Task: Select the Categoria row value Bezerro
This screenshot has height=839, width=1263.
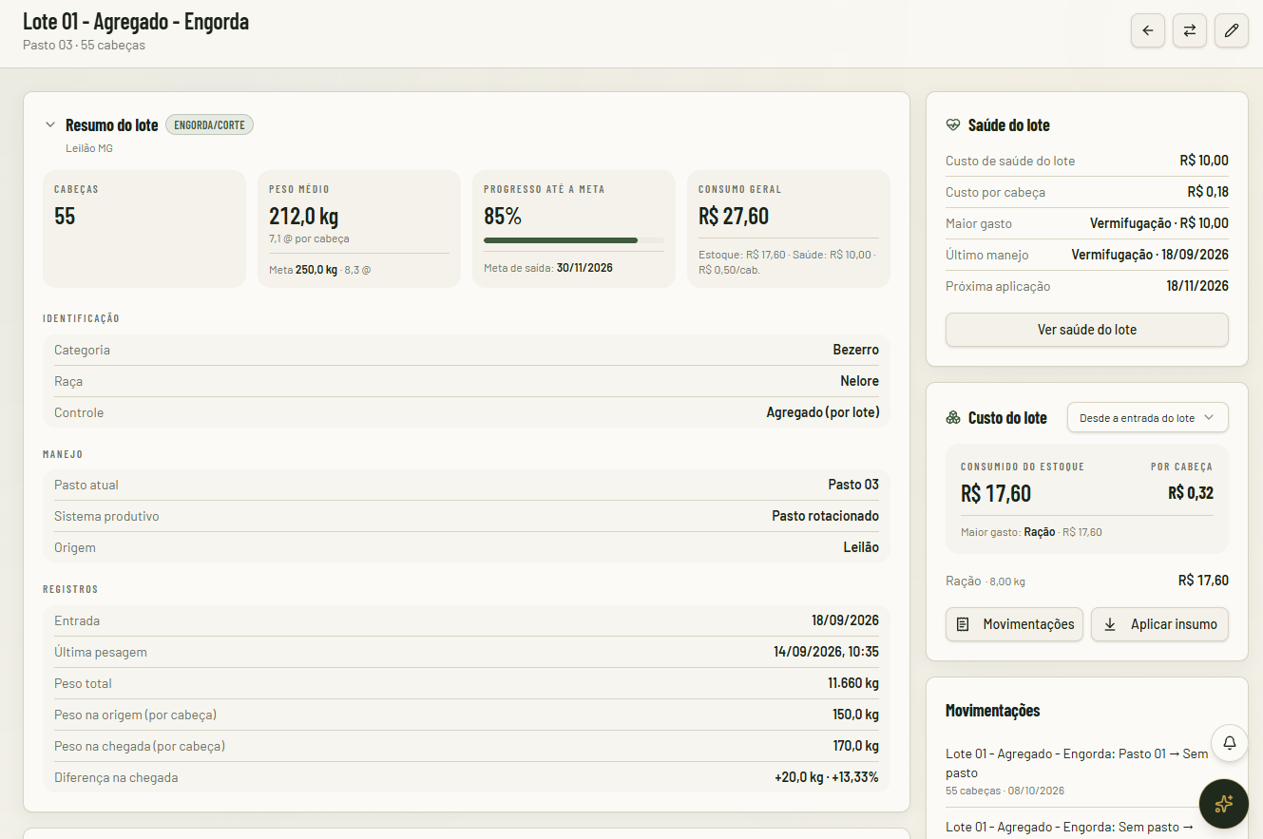Action: point(856,350)
